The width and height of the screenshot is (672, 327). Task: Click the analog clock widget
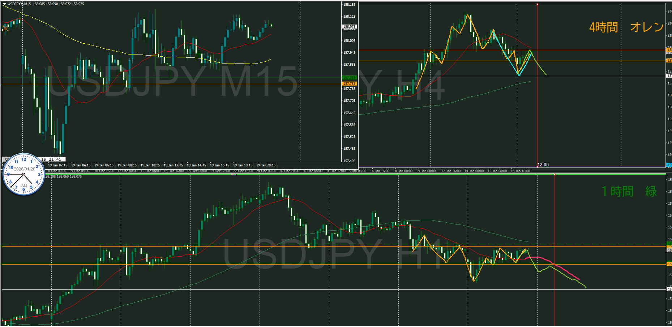[24, 175]
